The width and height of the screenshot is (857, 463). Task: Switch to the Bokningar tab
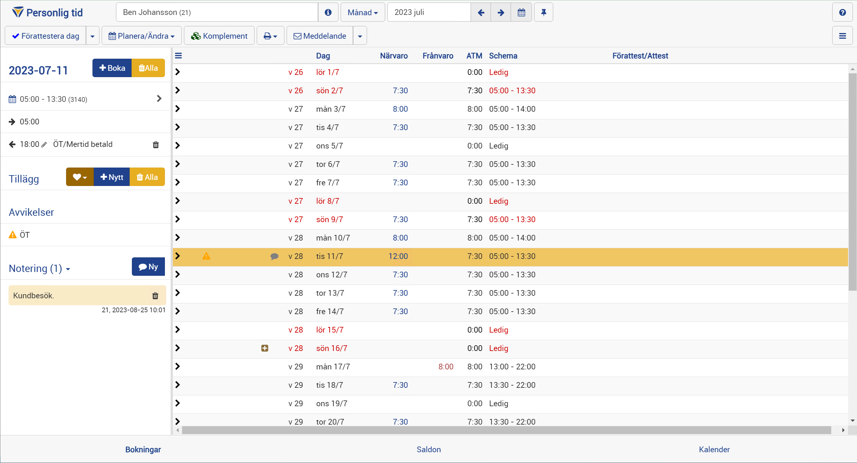[143, 449]
